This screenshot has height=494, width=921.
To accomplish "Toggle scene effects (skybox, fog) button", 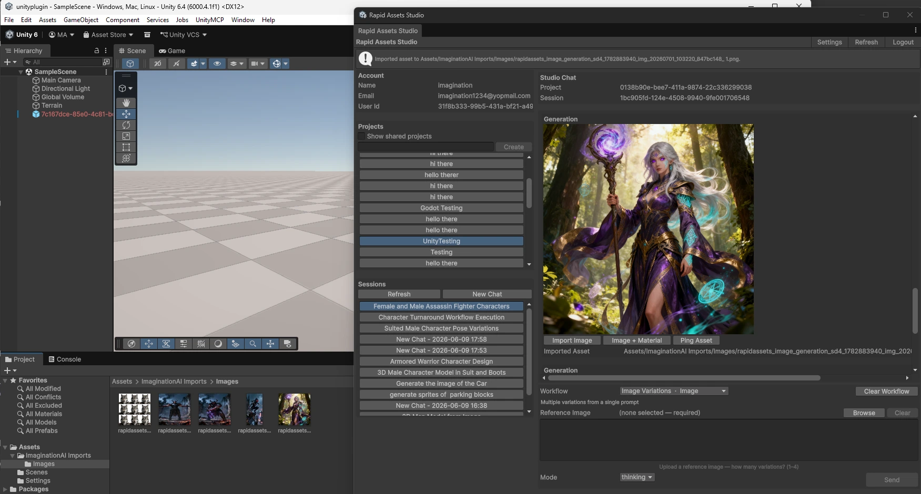I will [x=194, y=64].
